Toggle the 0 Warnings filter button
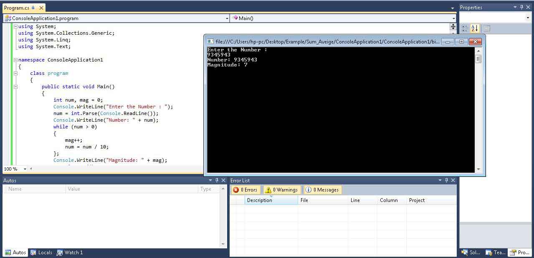 pyautogui.click(x=282, y=190)
